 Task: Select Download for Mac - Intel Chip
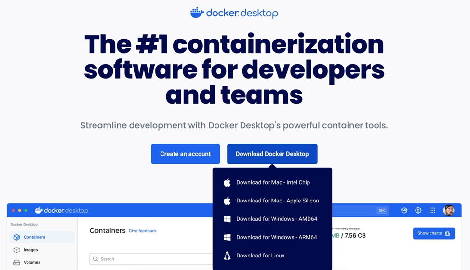(x=273, y=182)
